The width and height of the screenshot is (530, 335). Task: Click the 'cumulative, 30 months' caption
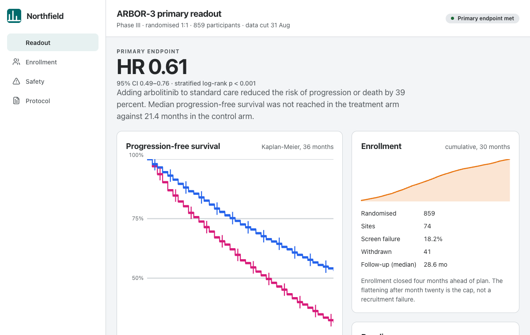pyautogui.click(x=477, y=147)
